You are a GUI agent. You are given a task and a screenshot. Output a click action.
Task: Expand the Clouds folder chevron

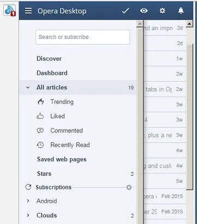click(28, 215)
